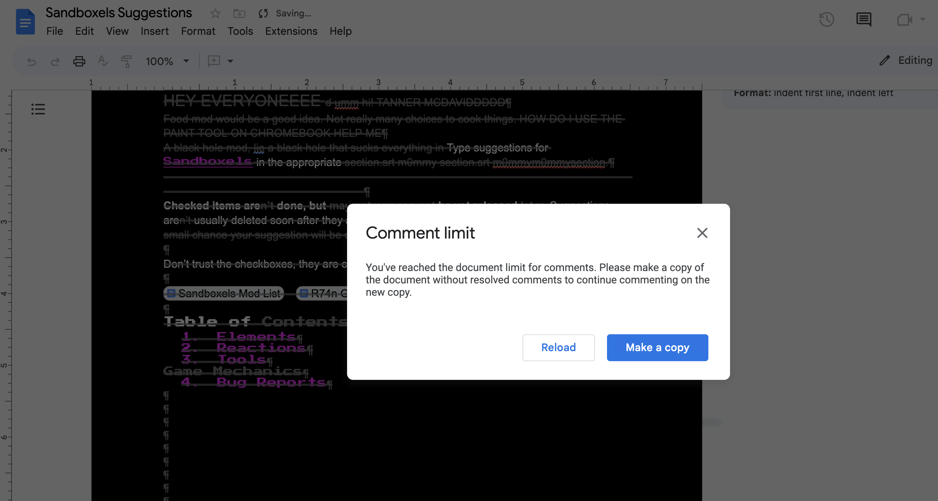Click the Saving status indicator
The height and width of the screenshot is (501, 938).
click(285, 13)
